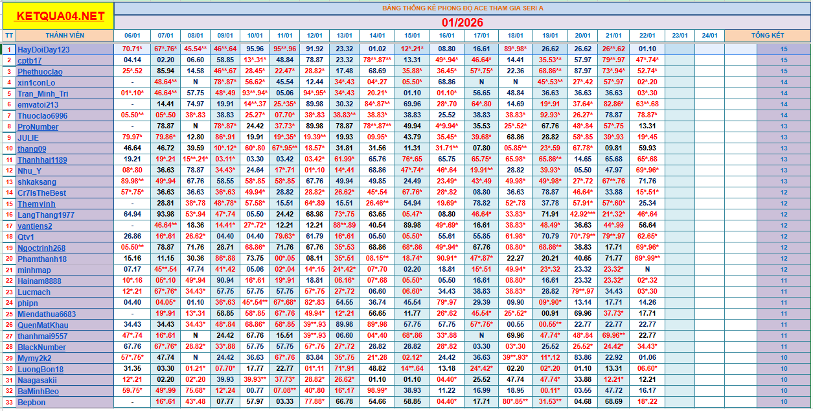The height and width of the screenshot is (411, 813).
Task: Click the JULIE member link
Action: 28,137
